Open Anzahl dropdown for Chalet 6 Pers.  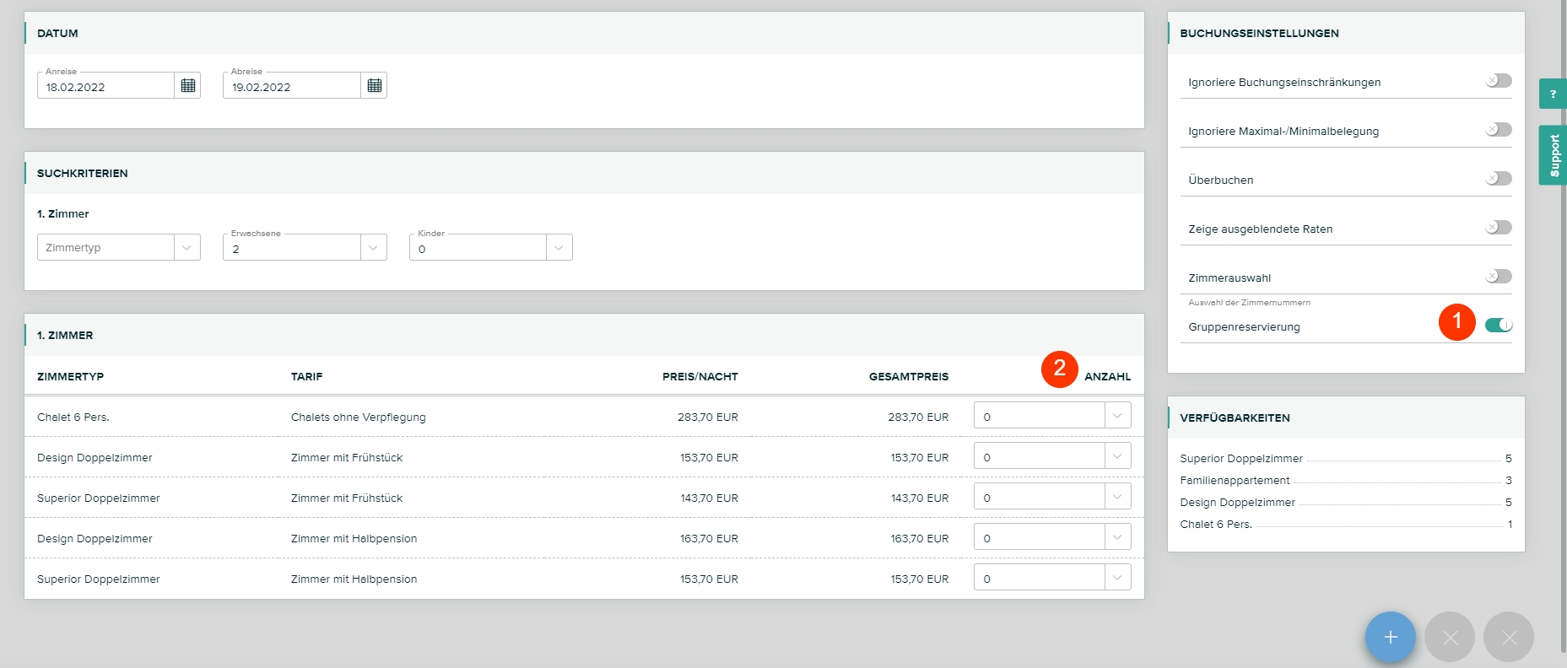coord(1051,416)
